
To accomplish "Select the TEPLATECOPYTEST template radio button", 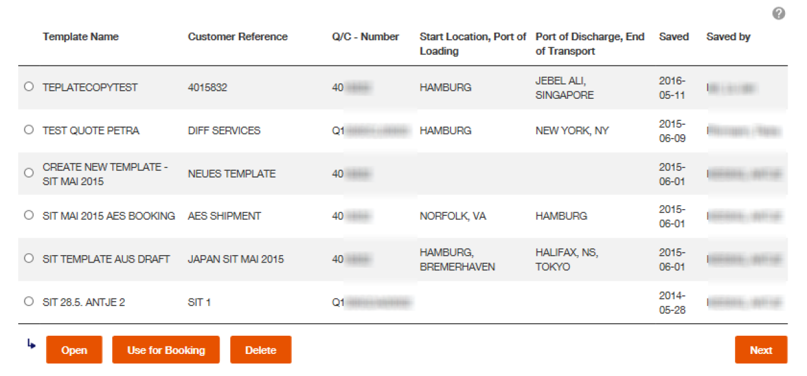I will pos(28,86).
